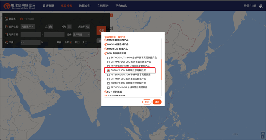Click the Geospatial Data Cloud logo

[19, 6]
